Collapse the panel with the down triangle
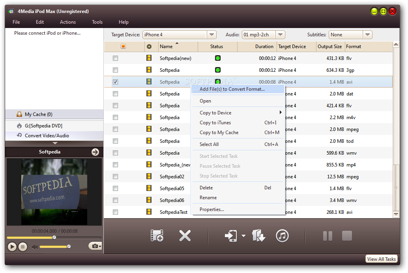 click(55, 143)
